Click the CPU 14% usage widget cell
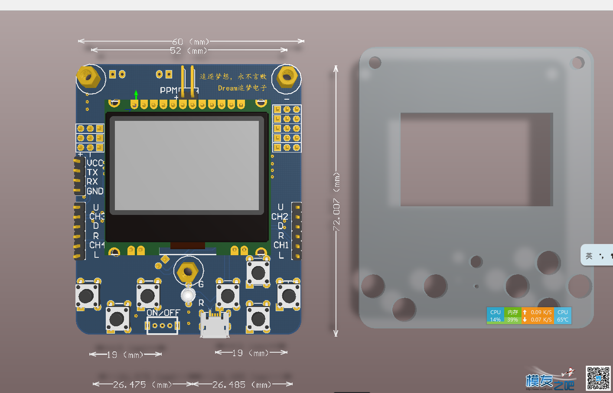This screenshot has height=393, width=613. pos(496,315)
